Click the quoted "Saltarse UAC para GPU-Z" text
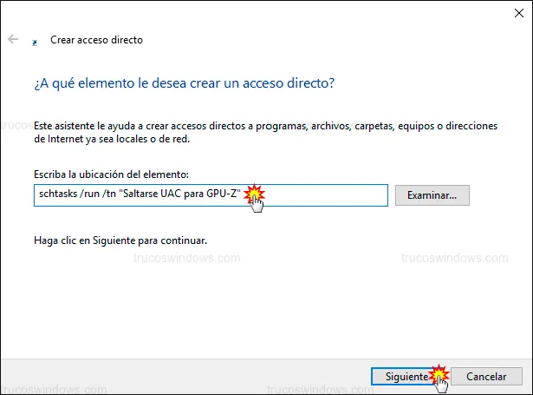Image resolution: width=533 pixels, height=395 pixels. tap(185, 195)
